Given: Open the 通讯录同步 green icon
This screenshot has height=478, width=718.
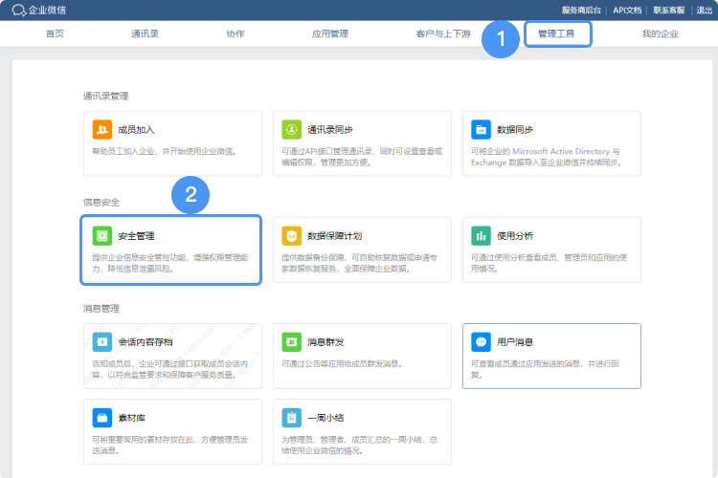Looking at the screenshot, I should [x=292, y=129].
